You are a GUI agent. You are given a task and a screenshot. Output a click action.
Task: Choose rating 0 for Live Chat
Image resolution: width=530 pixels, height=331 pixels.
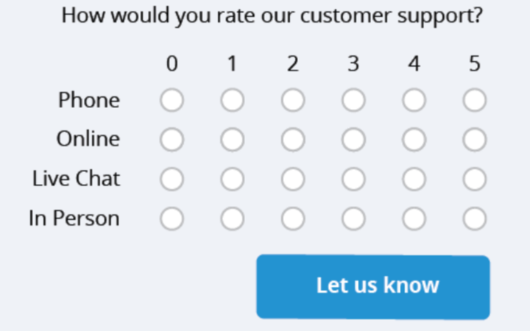coord(172,179)
